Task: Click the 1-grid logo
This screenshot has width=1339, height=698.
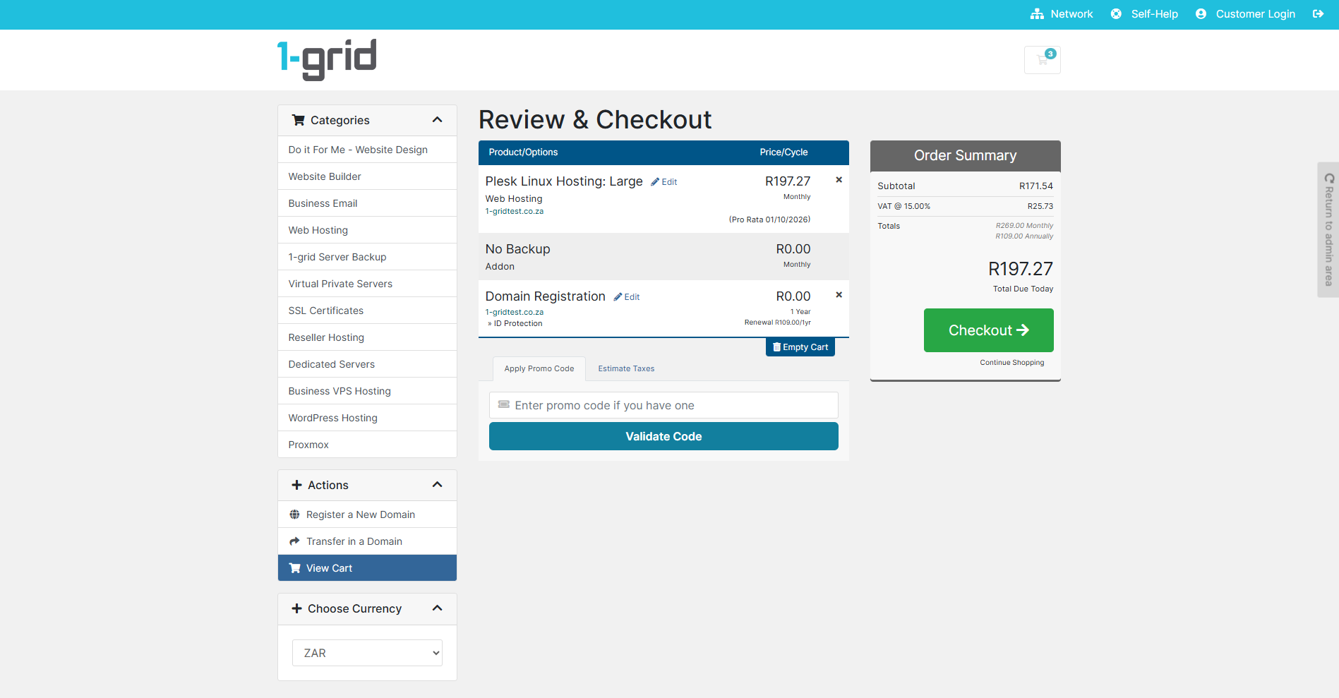Action: pyautogui.click(x=327, y=59)
